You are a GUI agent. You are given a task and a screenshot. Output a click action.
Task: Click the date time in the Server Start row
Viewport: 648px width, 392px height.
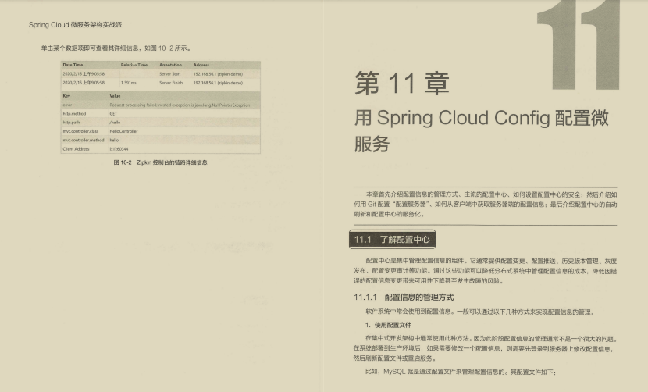pyautogui.click(x=84, y=74)
